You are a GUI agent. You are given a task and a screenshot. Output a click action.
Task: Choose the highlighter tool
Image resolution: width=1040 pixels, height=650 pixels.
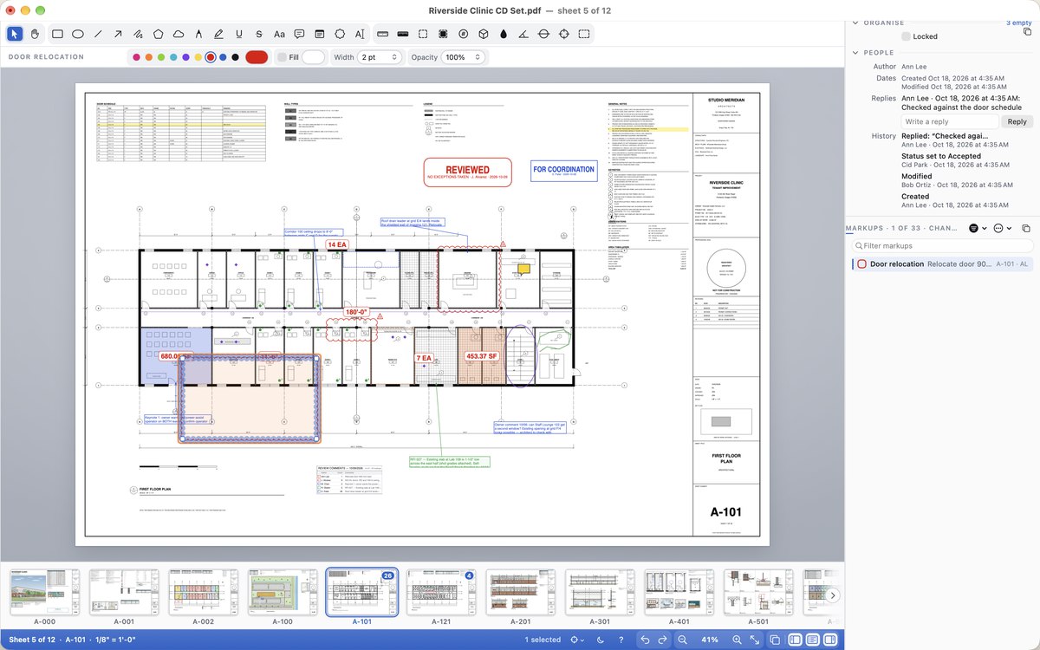point(218,34)
